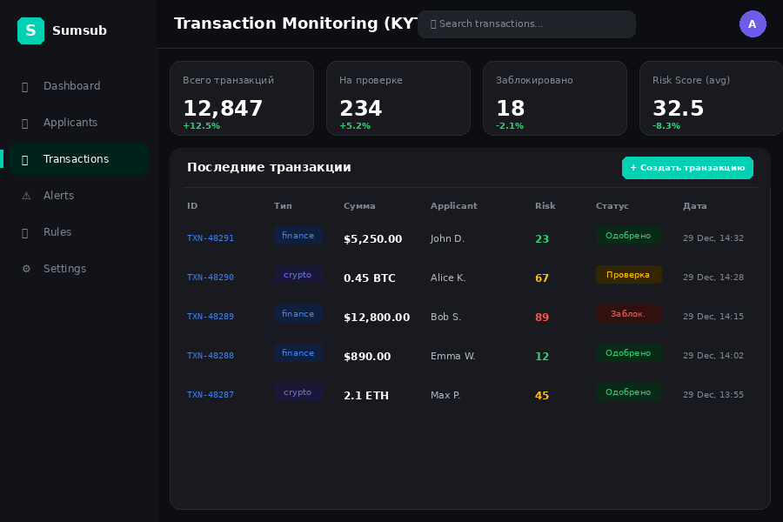Focus the Search transactions field
The height and width of the screenshot is (522, 783).
[526, 24]
